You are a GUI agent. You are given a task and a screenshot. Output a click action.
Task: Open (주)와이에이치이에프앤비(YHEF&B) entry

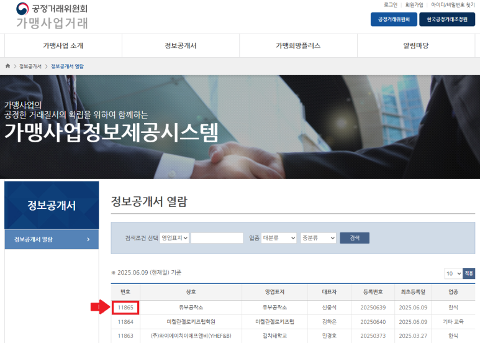191,336
